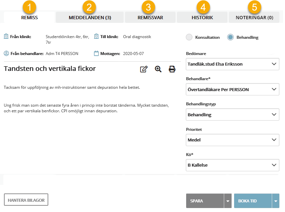Click the person icon beside Från behandlare
Image resolution: width=285 pixels, height=212 pixels.
point(6,53)
